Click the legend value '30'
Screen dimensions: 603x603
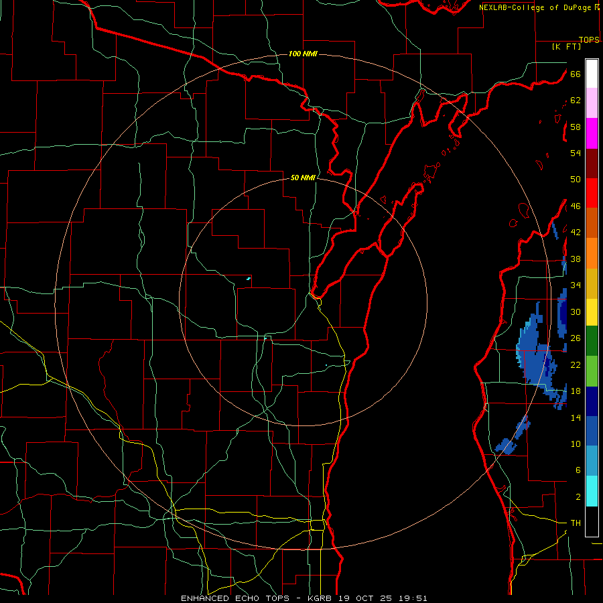tap(576, 312)
